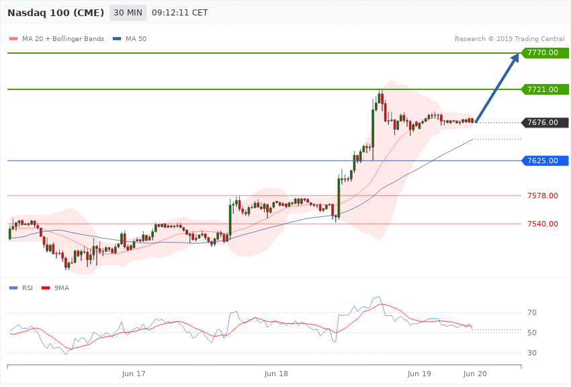571x387 pixels.
Task: Click the 9MA legend red swatch
Action: point(46,288)
